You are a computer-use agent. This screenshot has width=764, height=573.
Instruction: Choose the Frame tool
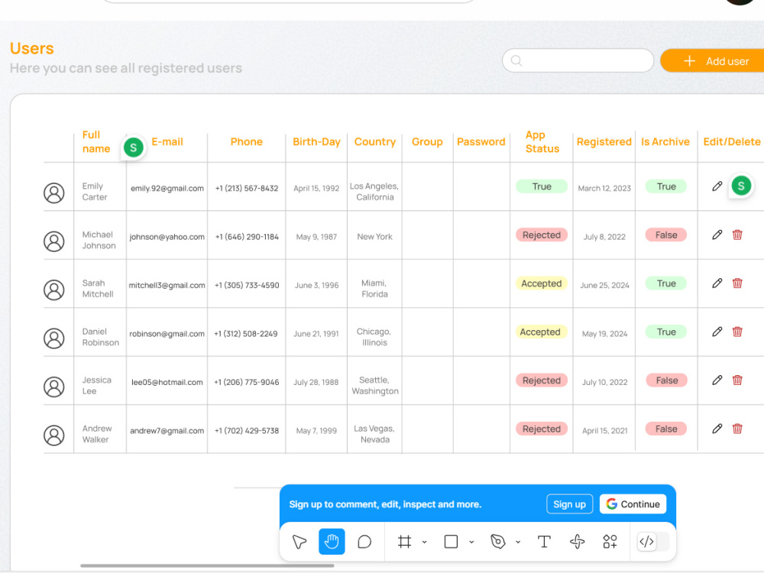[404, 542]
